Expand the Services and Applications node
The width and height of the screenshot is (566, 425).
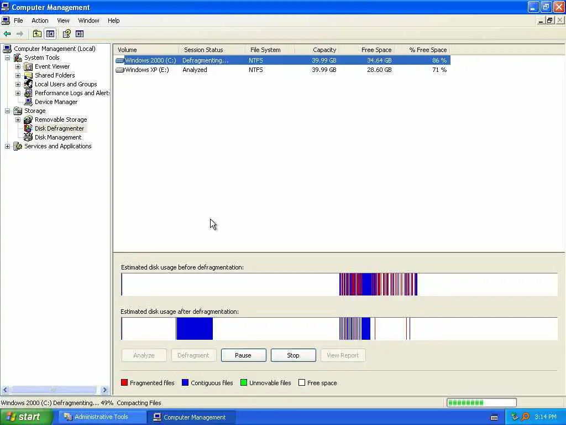pyautogui.click(x=7, y=146)
